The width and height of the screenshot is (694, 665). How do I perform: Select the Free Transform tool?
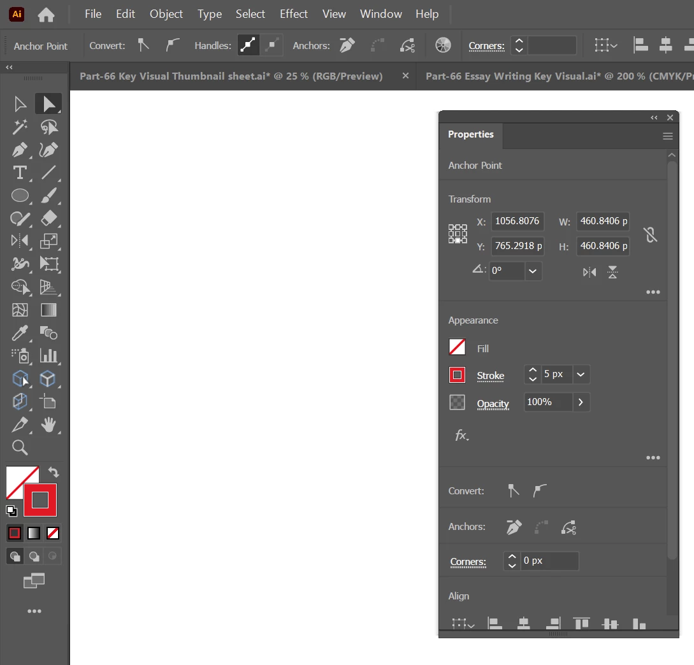[48, 264]
